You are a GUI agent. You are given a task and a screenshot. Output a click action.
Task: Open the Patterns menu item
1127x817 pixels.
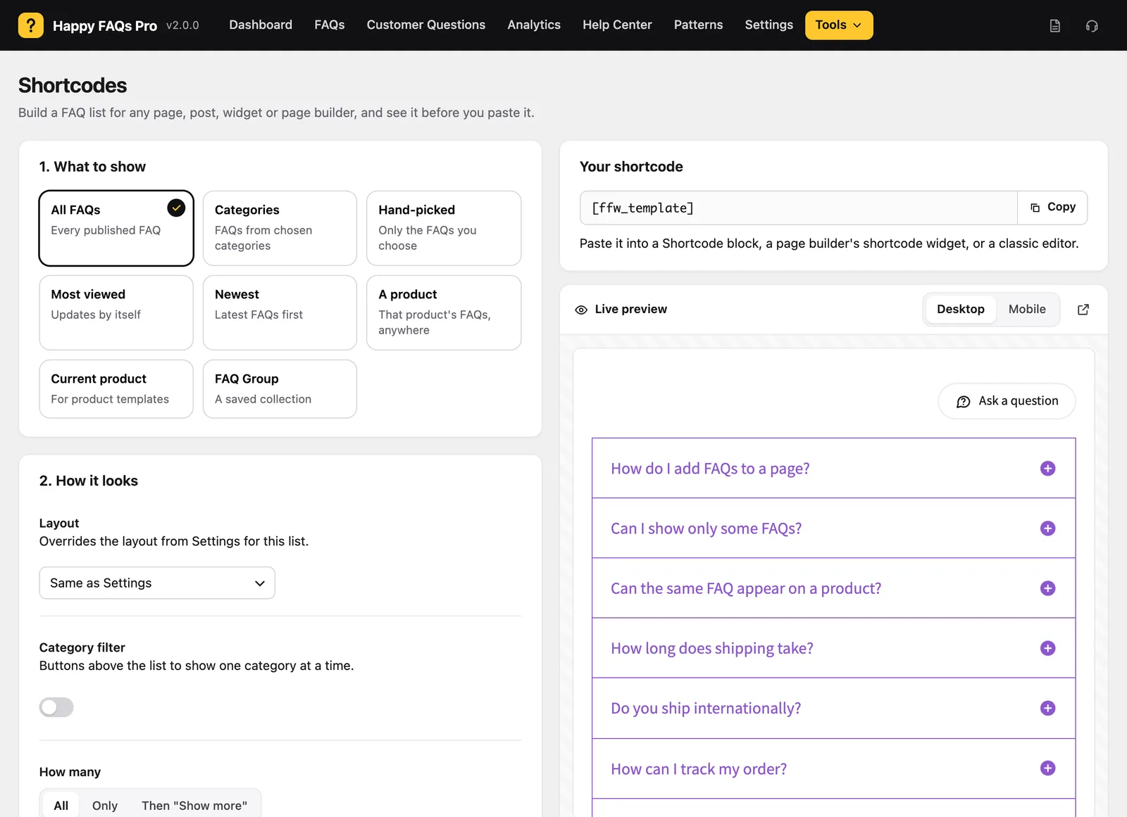[x=698, y=25]
